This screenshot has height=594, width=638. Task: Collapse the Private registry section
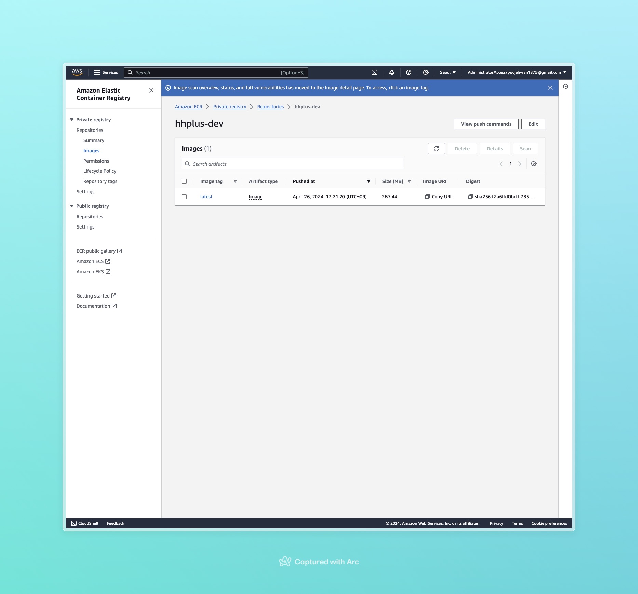(x=72, y=120)
